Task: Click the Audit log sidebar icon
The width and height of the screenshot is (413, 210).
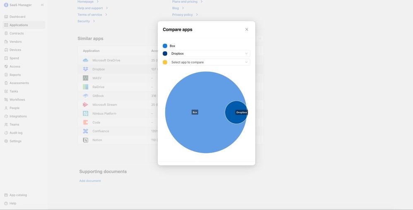Action: click(6, 133)
